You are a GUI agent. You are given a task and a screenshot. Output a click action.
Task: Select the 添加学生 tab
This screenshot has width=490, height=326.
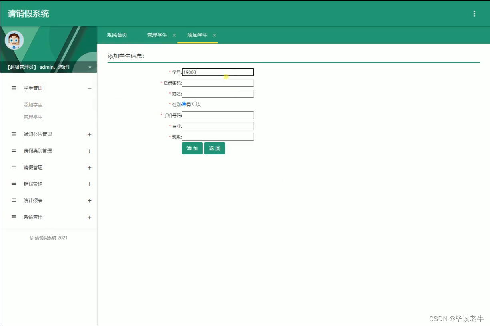197,35
